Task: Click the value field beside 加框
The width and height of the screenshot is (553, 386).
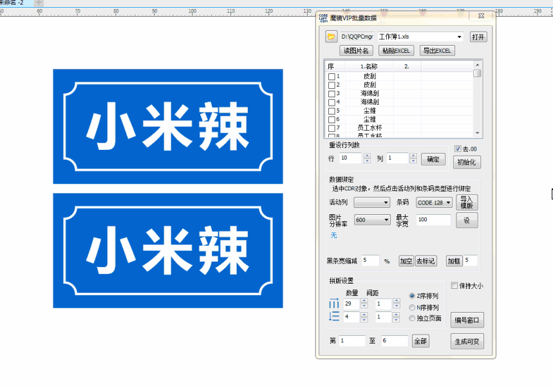Action: [x=471, y=261]
